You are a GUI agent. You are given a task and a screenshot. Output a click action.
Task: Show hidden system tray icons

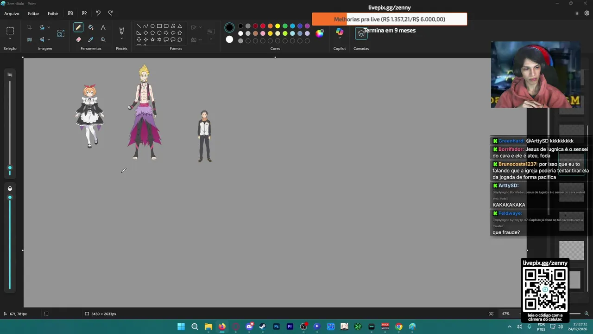tap(510, 327)
